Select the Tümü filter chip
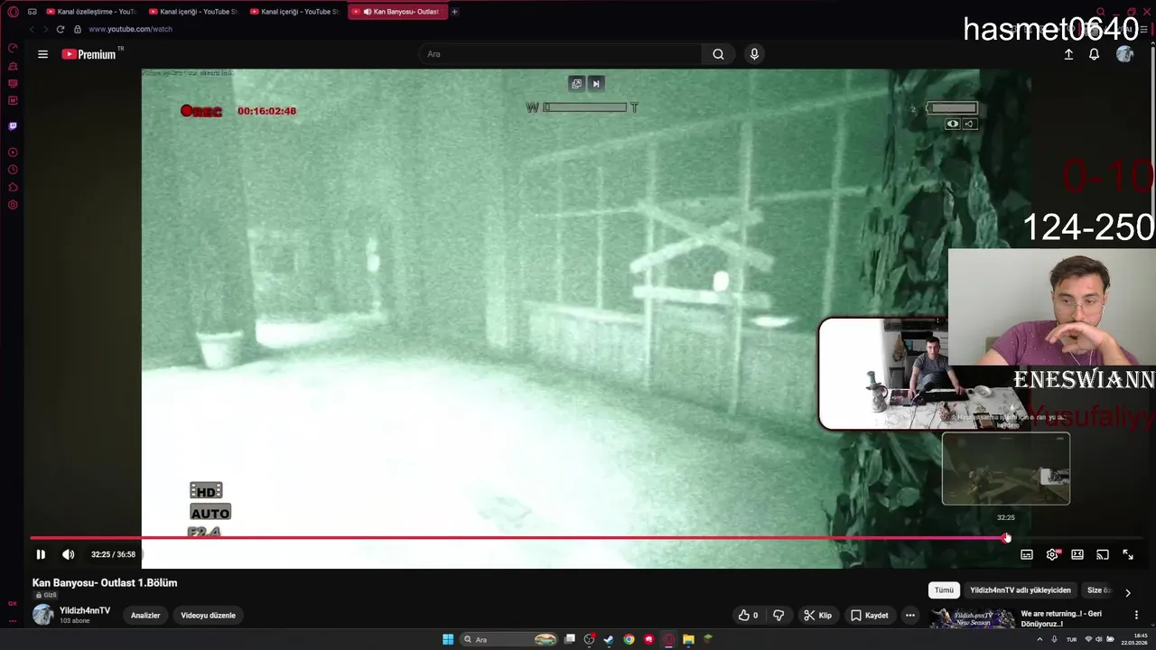The height and width of the screenshot is (650, 1156). coord(944,590)
